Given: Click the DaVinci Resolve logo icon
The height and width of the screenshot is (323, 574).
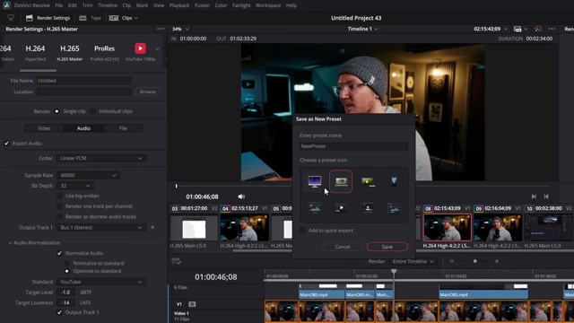Looking at the screenshot, I should [x=6, y=5].
